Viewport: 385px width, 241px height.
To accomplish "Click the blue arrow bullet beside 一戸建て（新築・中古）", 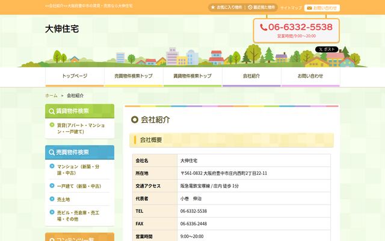I will click(52, 186).
